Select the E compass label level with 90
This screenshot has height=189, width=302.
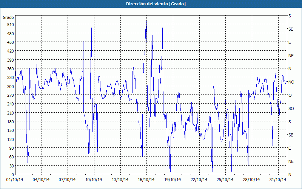pyautogui.click(x=290, y=148)
